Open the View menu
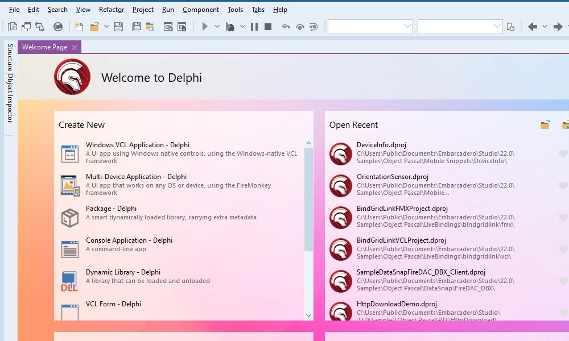 click(83, 10)
